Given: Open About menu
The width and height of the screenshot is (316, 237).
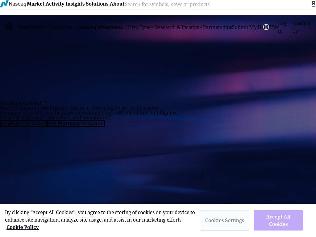Looking at the screenshot, I should click(117, 4).
